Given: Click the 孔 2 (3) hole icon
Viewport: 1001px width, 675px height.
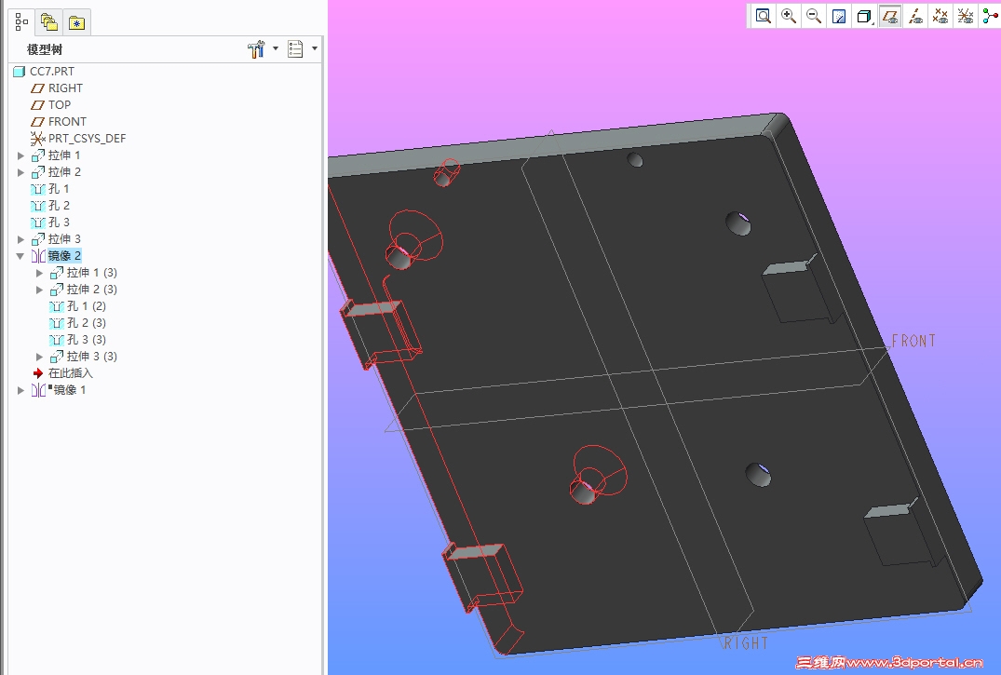Looking at the screenshot, I should 56,323.
